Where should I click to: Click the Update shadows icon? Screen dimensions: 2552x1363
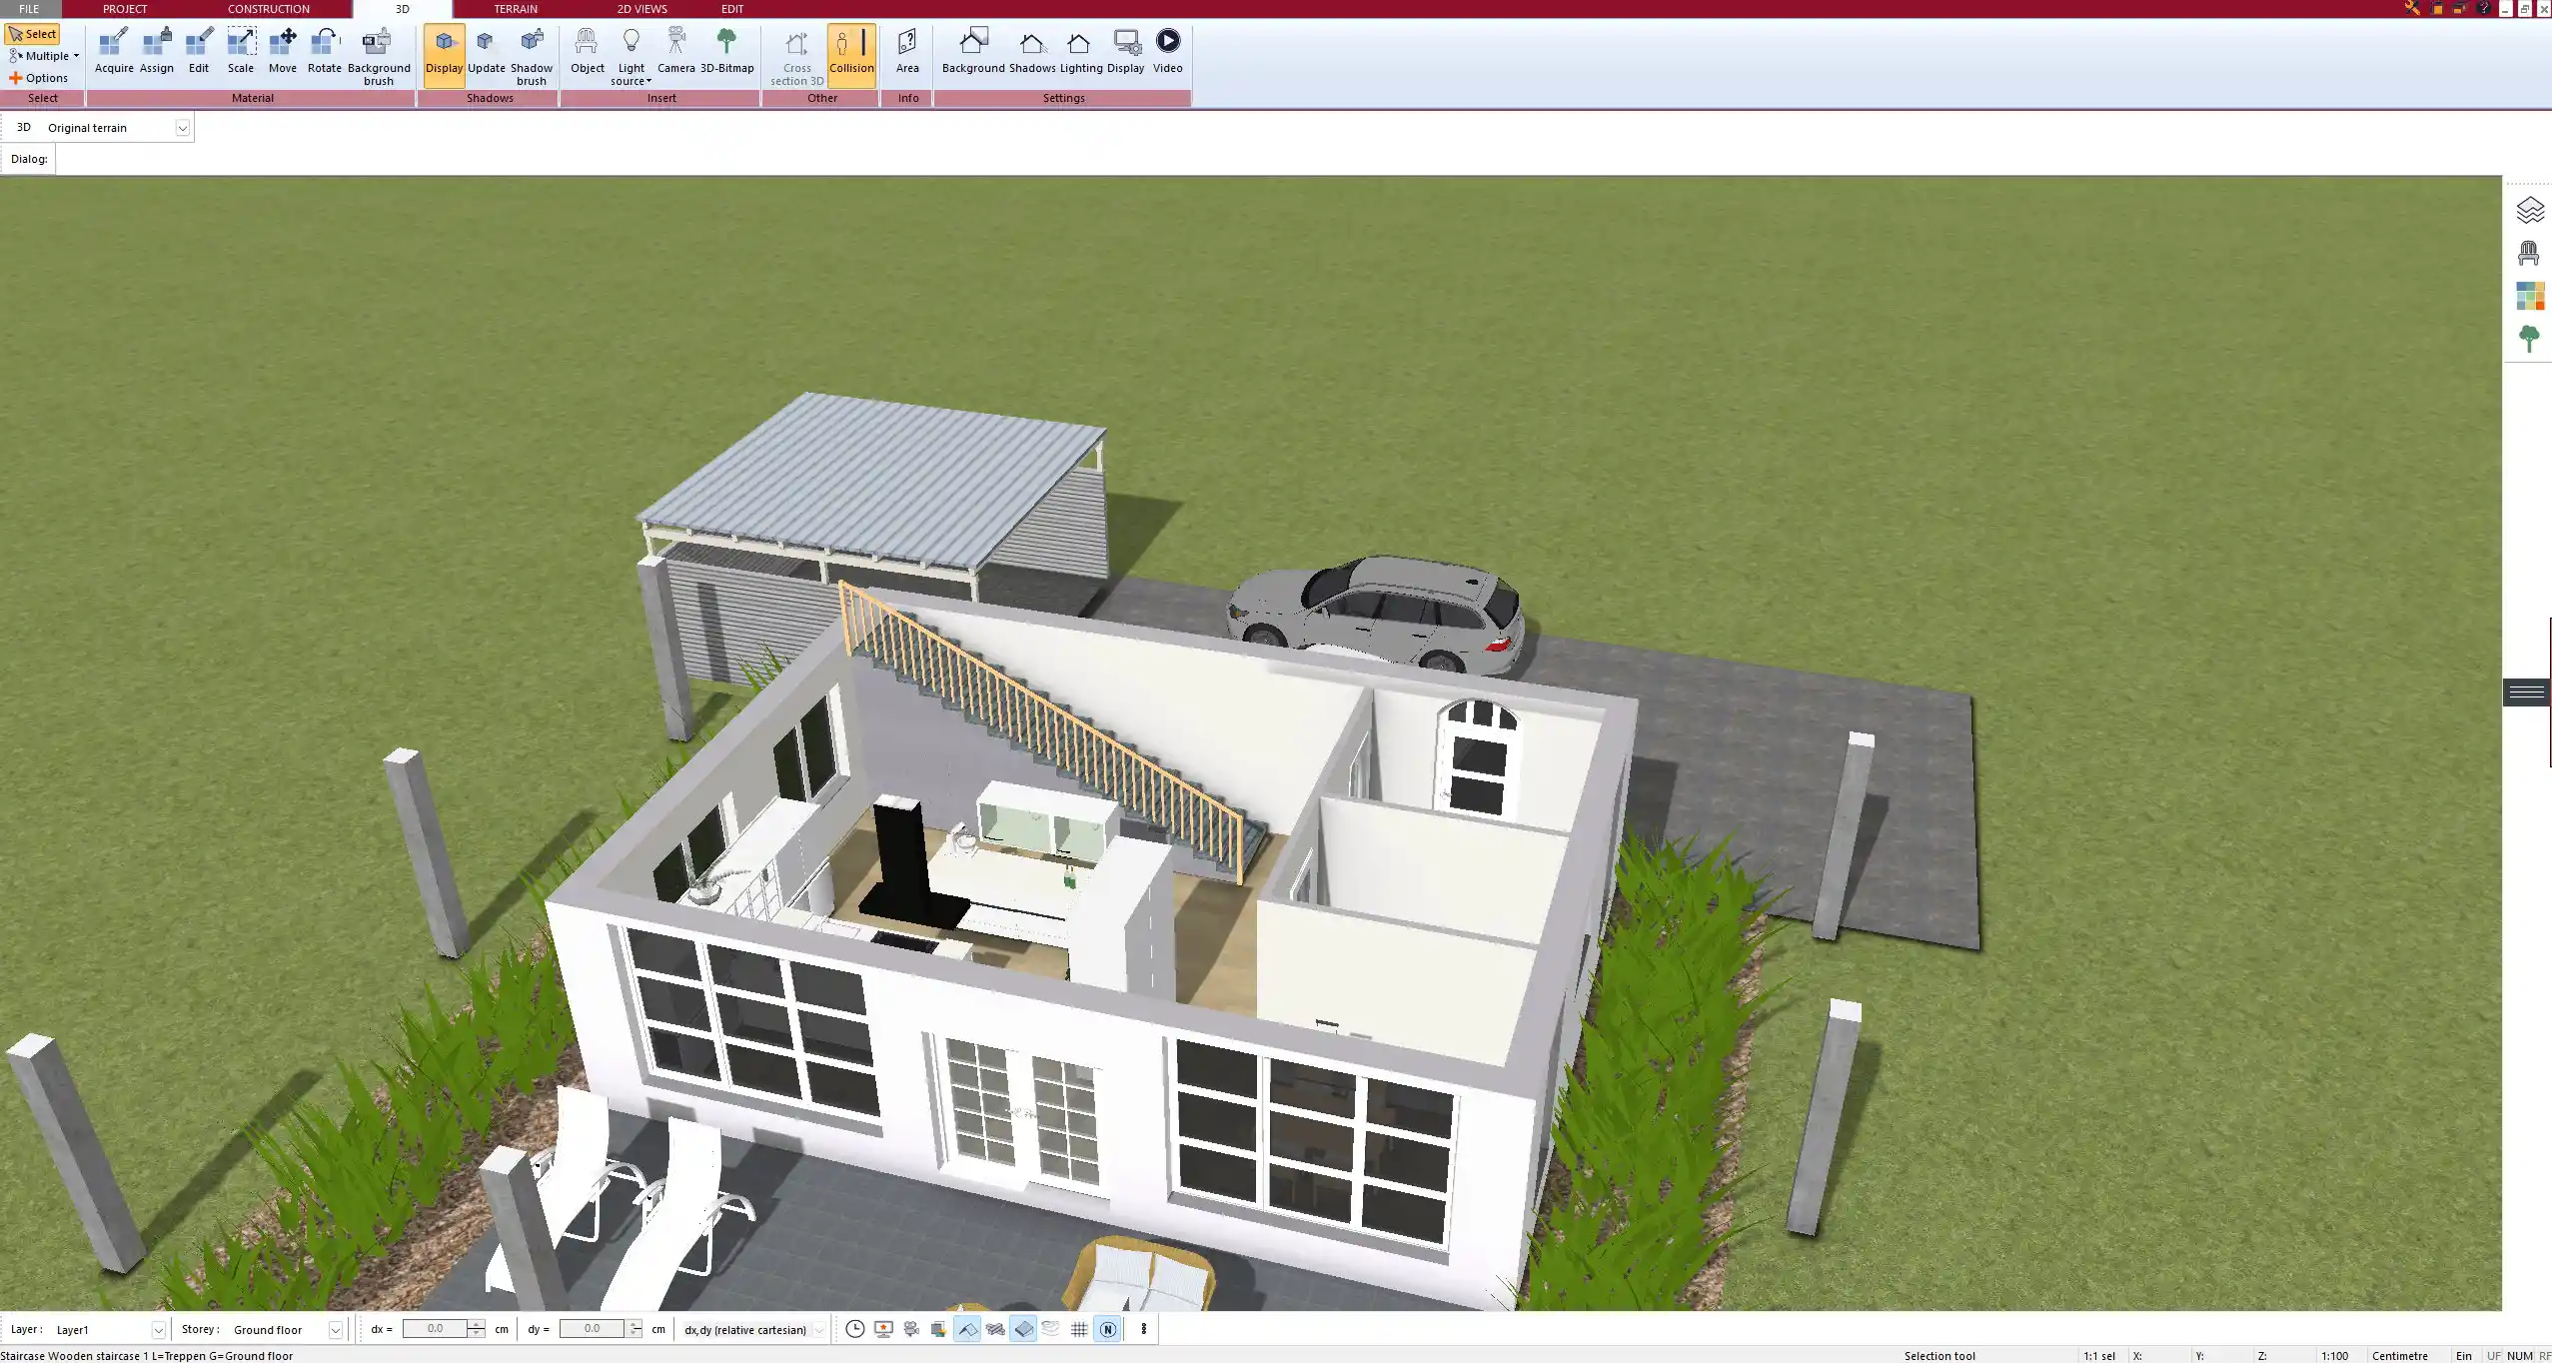coord(487,50)
